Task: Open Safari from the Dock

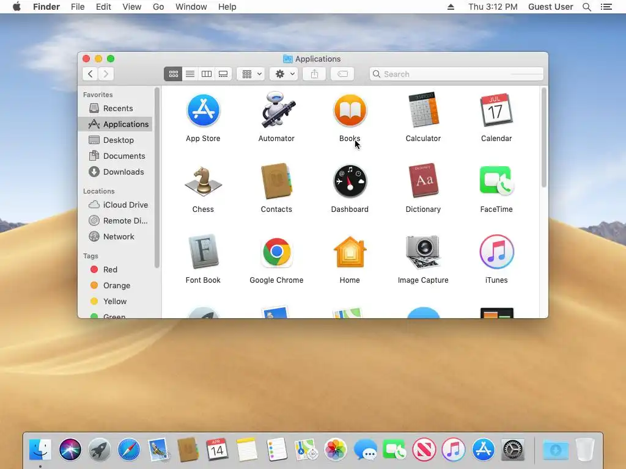Action: tap(129, 450)
